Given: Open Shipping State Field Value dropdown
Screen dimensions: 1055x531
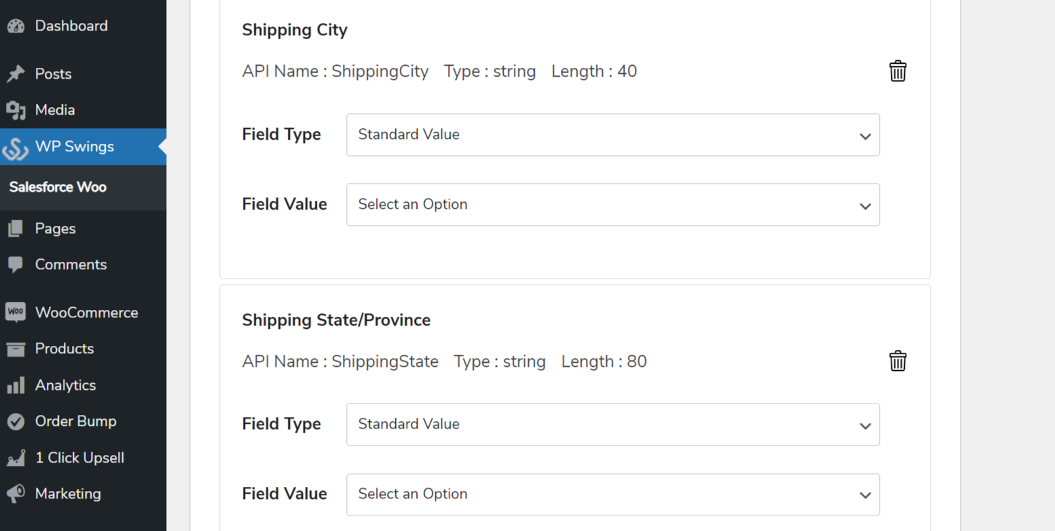Looking at the screenshot, I should pos(613,494).
